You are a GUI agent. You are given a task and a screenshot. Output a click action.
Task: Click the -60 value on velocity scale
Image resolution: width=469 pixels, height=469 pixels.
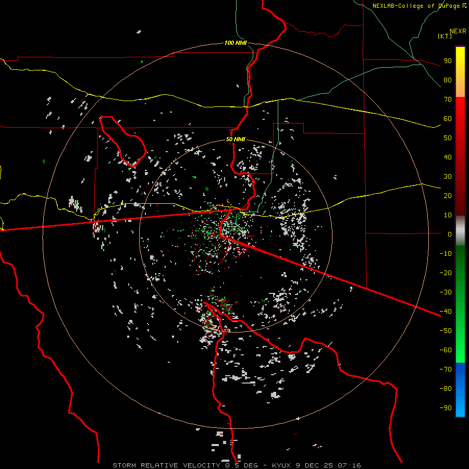coord(446,350)
